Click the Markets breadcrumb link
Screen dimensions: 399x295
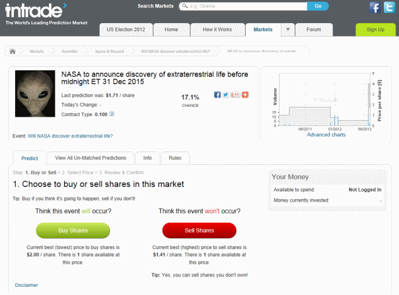tap(37, 52)
